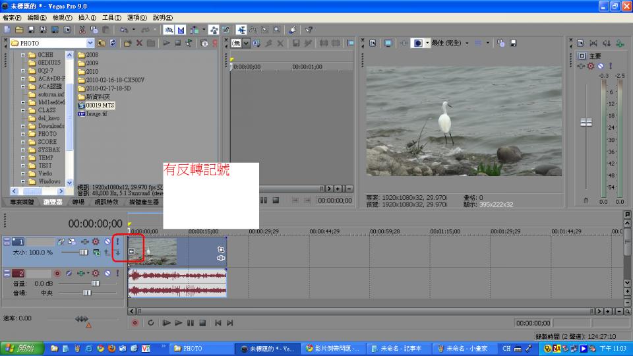Mute video track 1
This screenshot has height=356, width=633.
click(107, 242)
